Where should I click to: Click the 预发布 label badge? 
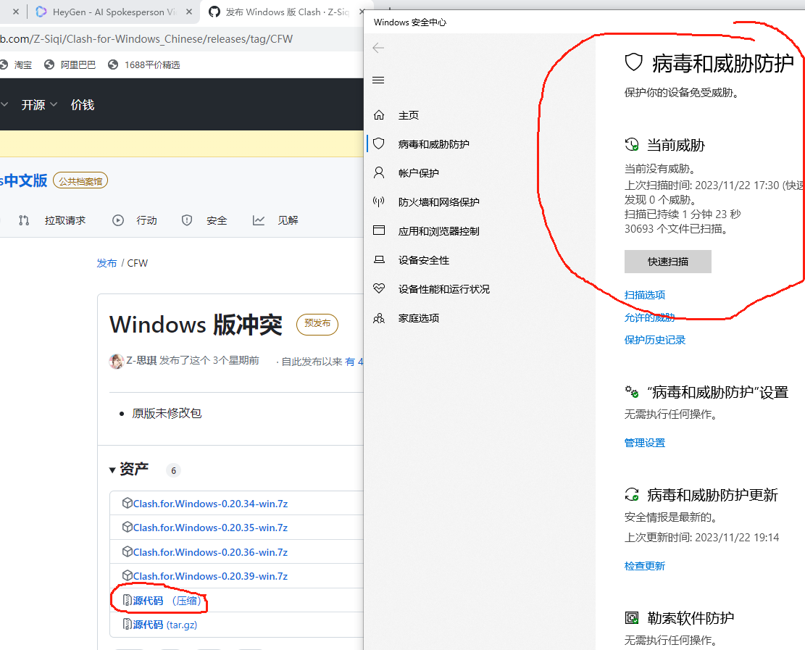coord(317,324)
